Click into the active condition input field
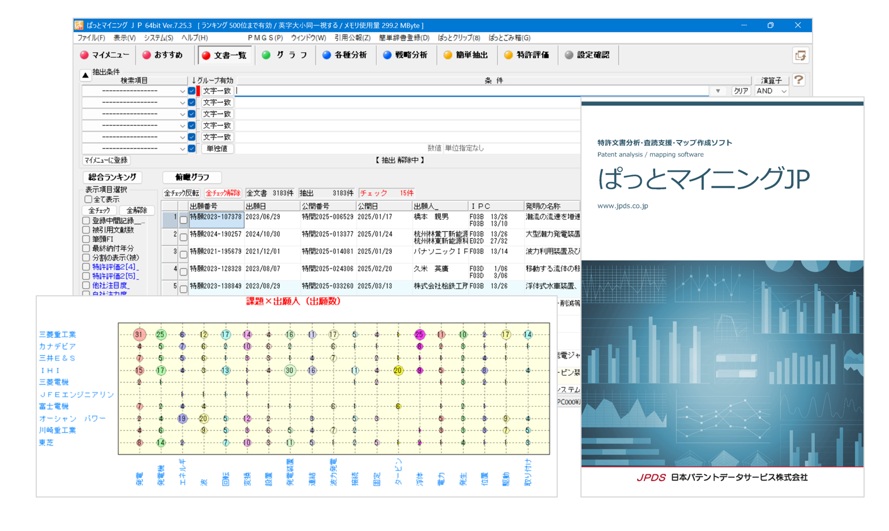The width and height of the screenshot is (889, 531). (x=472, y=91)
